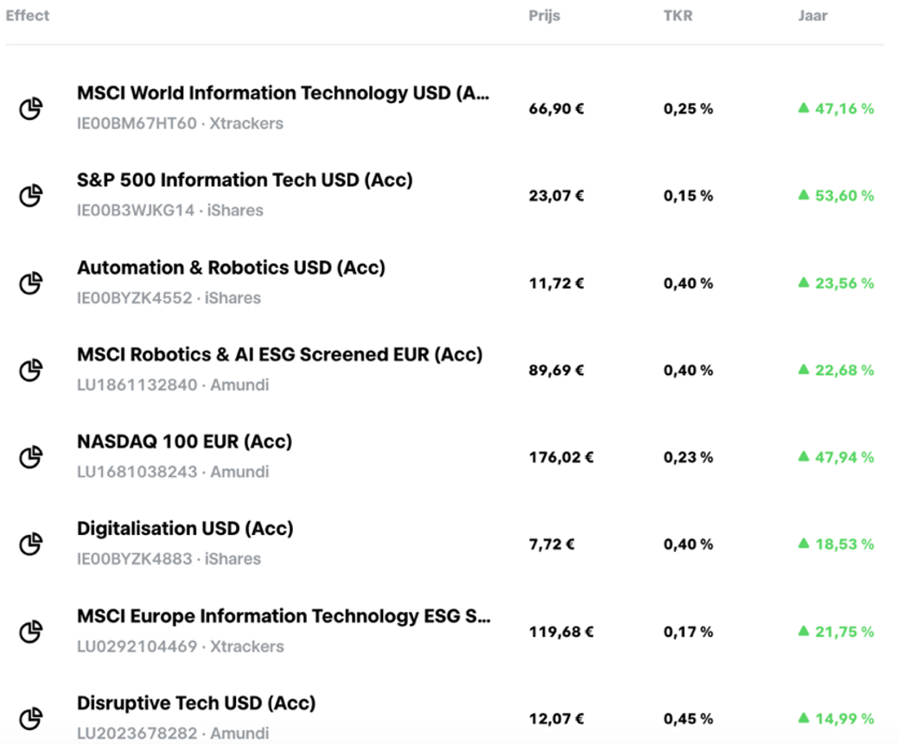Image resolution: width=898 pixels, height=744 pixels.
Task: Open the S&P 500 Information Tech USD (Acc) fund
Action: (x=245, y=181)
